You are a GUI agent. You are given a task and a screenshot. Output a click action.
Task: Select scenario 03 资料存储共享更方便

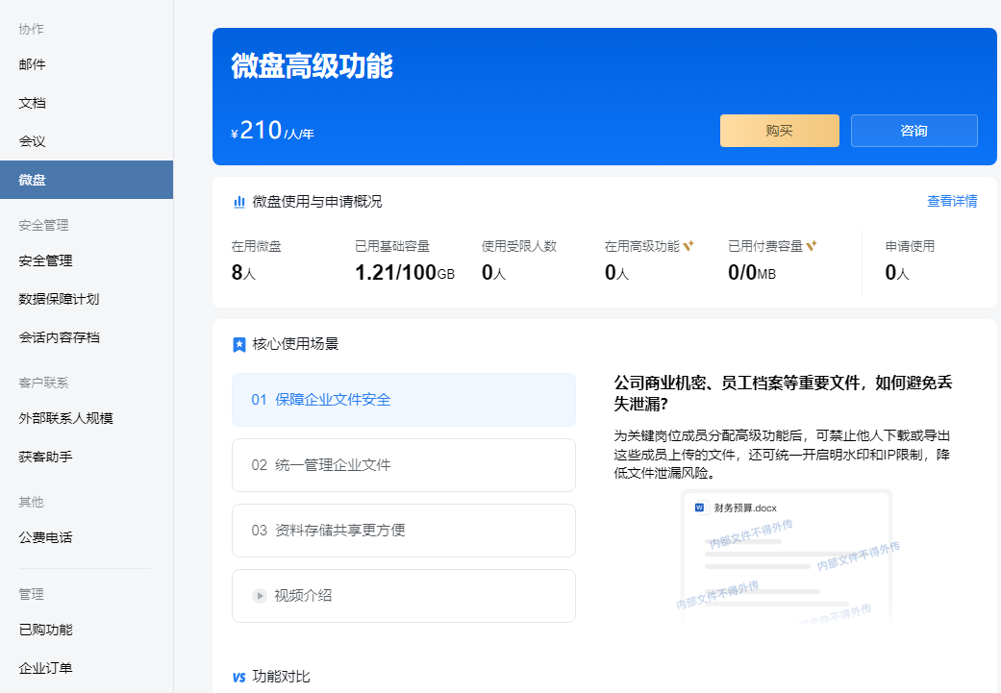click(x=403, y=531)
